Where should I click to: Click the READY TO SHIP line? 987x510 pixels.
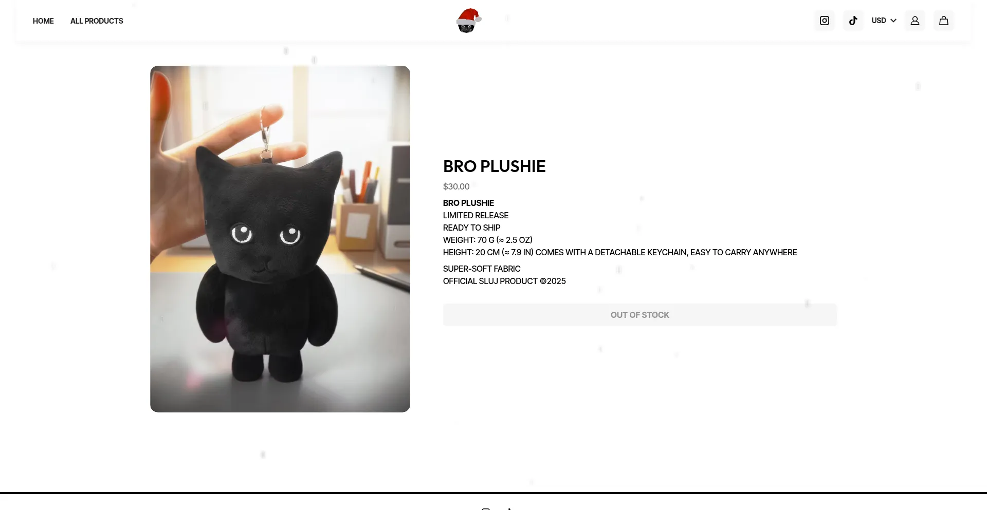471,228
